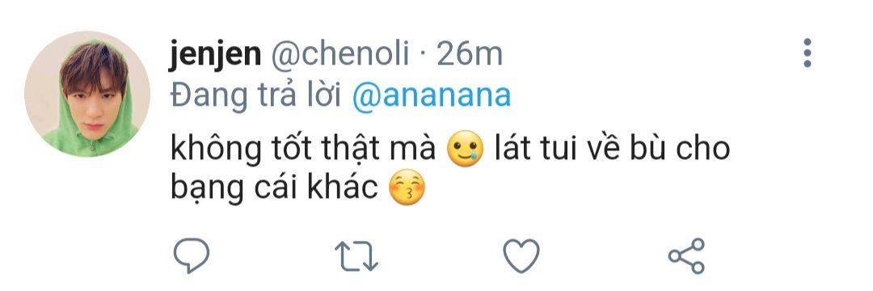Click the @chenoli handle
This screenshot has height=291, width=873.
point(339,54)
